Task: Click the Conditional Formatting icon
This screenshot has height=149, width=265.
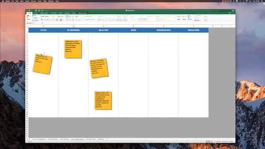Action: [x=119, y=17]
